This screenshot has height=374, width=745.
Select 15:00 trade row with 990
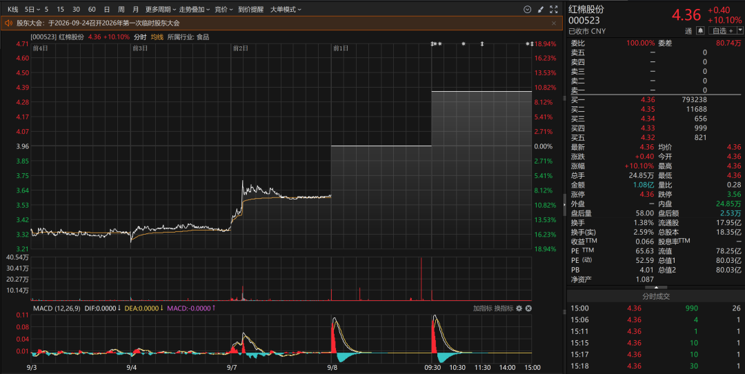tap(656, 308)
